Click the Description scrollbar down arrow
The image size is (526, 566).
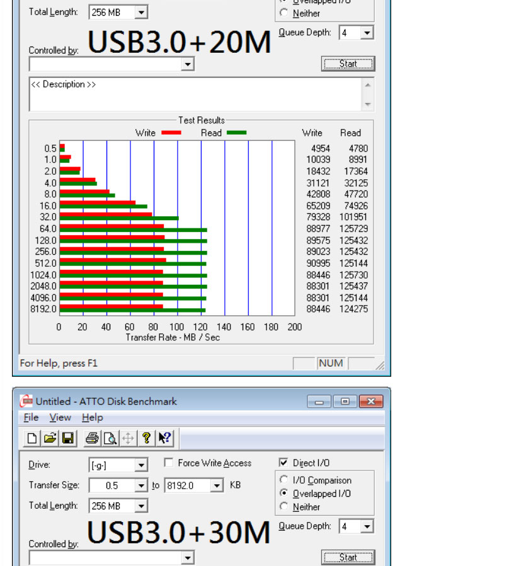coord(368,104)
